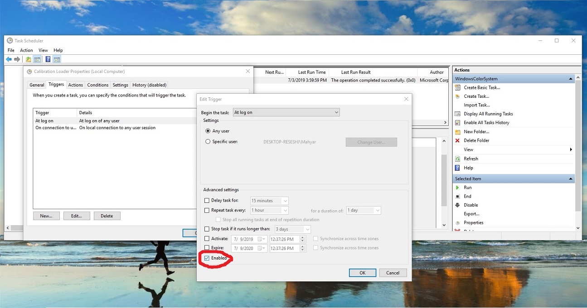Click the Disable down-arrow icon
This screenshot has width=587, height=308.
(x=457, y=205)
